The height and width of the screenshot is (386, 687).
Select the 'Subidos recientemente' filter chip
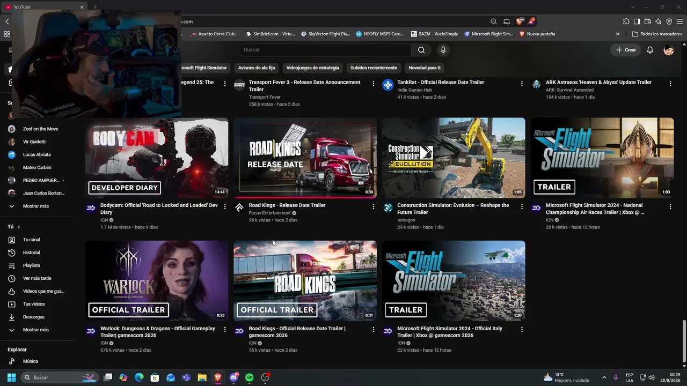click(x=374, y=68)
